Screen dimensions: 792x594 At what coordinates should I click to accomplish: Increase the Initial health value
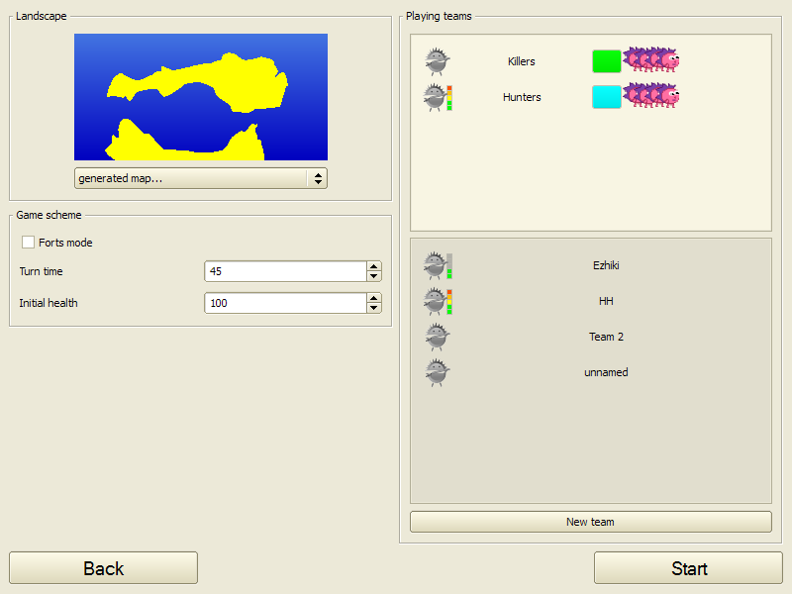pos(374,298)
